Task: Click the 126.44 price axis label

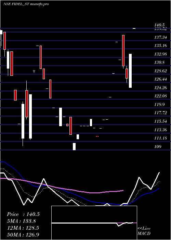Action: click(161, 79)
